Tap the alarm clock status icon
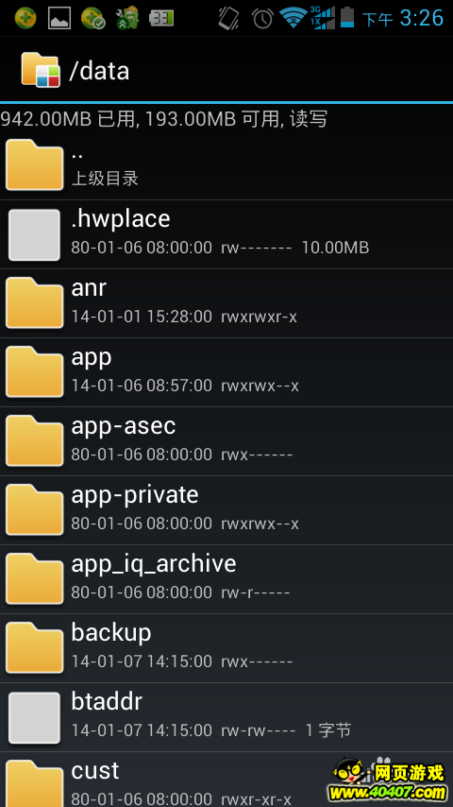 pos(262,18)
